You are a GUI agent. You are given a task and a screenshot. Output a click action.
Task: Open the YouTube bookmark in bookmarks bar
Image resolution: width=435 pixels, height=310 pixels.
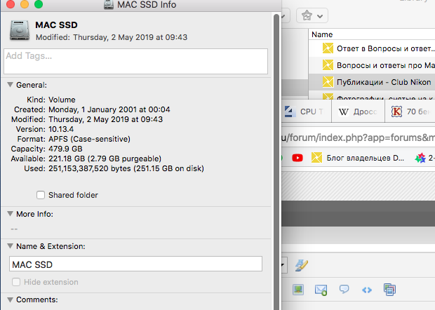(x=297, y=158)
